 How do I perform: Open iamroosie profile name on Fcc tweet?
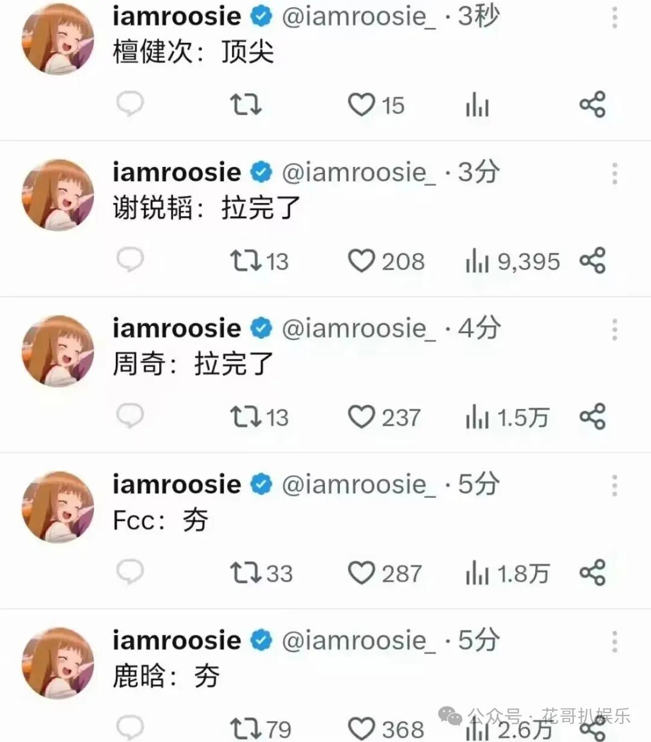click(177, 484)
